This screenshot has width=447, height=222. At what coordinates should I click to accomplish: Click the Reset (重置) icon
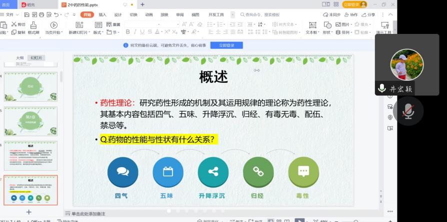tap(109, 24)
